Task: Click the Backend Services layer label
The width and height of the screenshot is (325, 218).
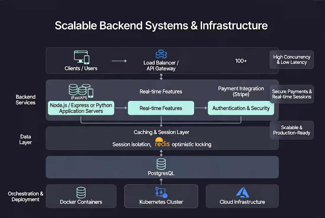Action: (x=25, y=100)
